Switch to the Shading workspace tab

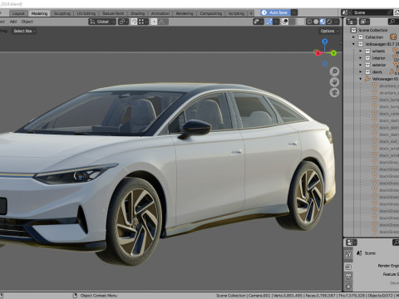coord(138,13)
